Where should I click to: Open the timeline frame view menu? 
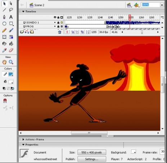(x=162, y=17)
